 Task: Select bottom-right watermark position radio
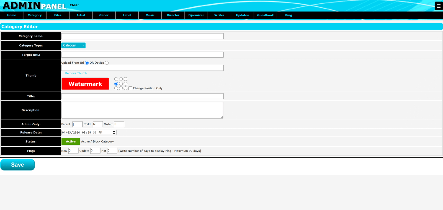(x=125, y=88)
